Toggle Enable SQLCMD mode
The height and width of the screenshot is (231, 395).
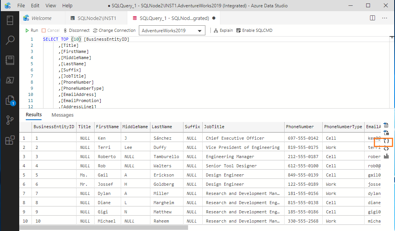(x=254, y=30)
